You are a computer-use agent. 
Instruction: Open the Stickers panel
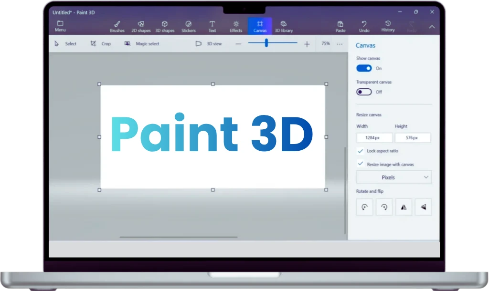click(x=188, y=26)
